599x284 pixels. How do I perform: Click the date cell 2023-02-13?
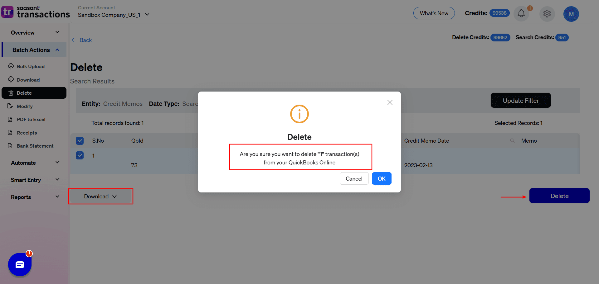(418, 165)
